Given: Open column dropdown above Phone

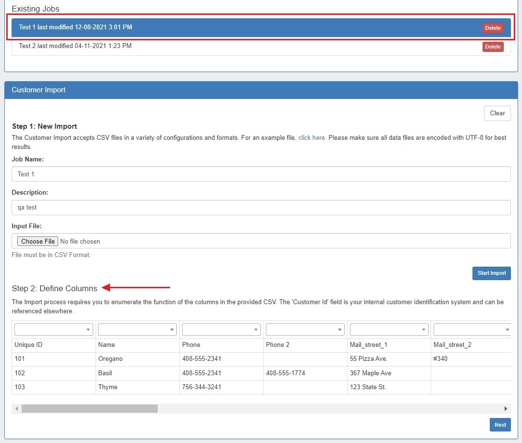Looking at the screenshot, I should 221,330.
